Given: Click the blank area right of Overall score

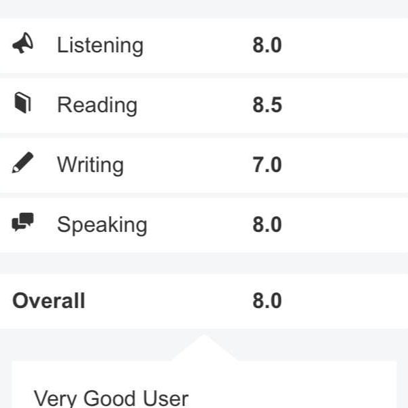Looking at the screenshot, I should [x=347, y=301].
